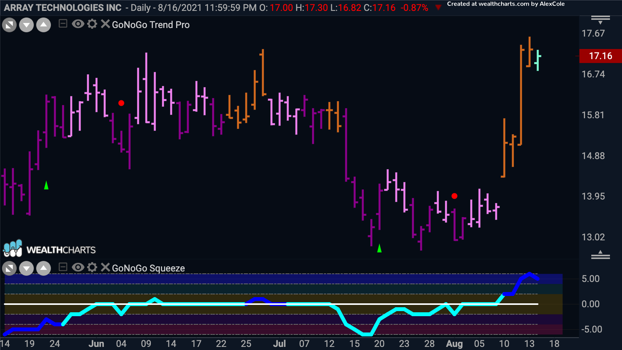Image resolution: width=622 pixels, height=350 pixels.
Task: Open GoNoGo Trend Pro settings gear
Action: point(92,24)
